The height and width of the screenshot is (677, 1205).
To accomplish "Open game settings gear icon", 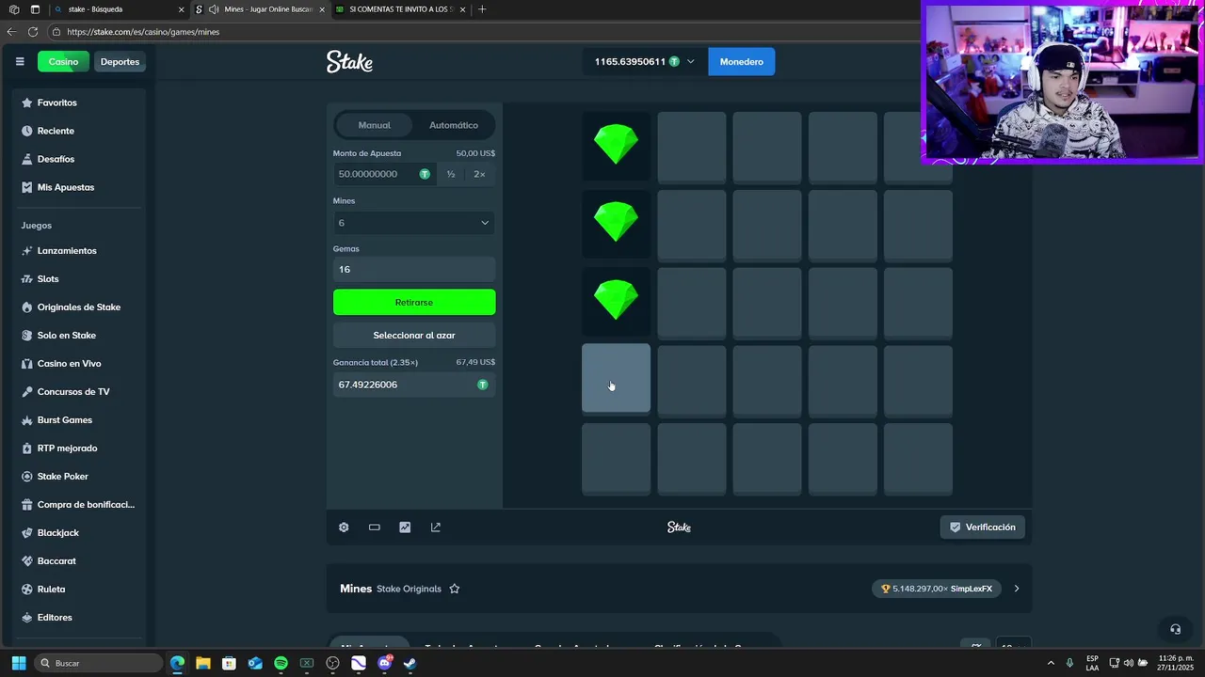I will 344,527.
